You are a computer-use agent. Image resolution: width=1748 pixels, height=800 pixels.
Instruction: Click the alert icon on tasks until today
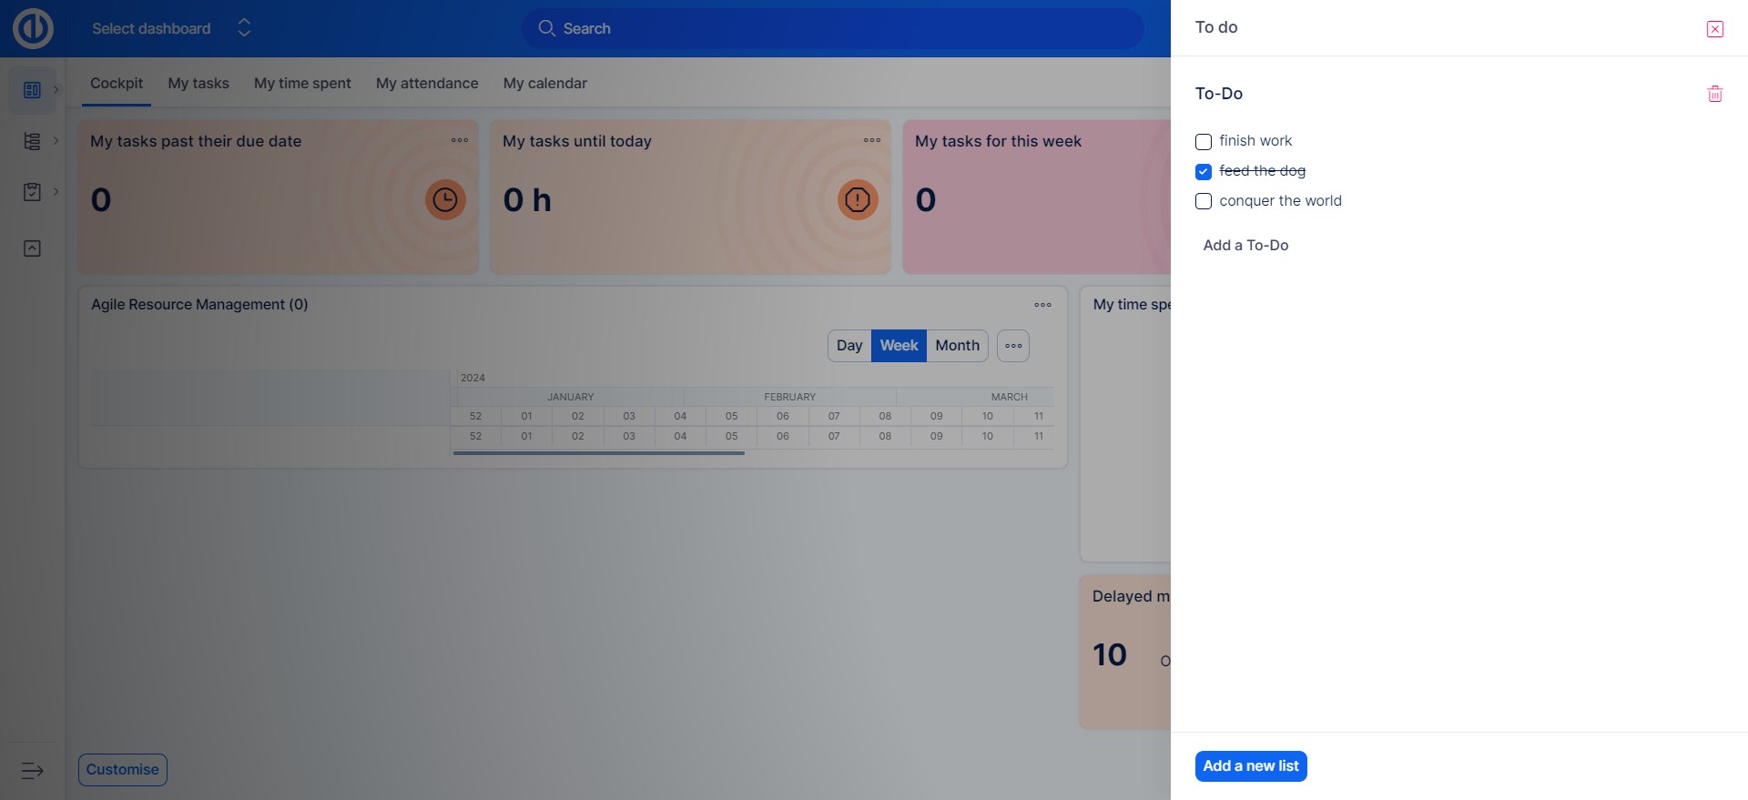[x=858, y=199]
